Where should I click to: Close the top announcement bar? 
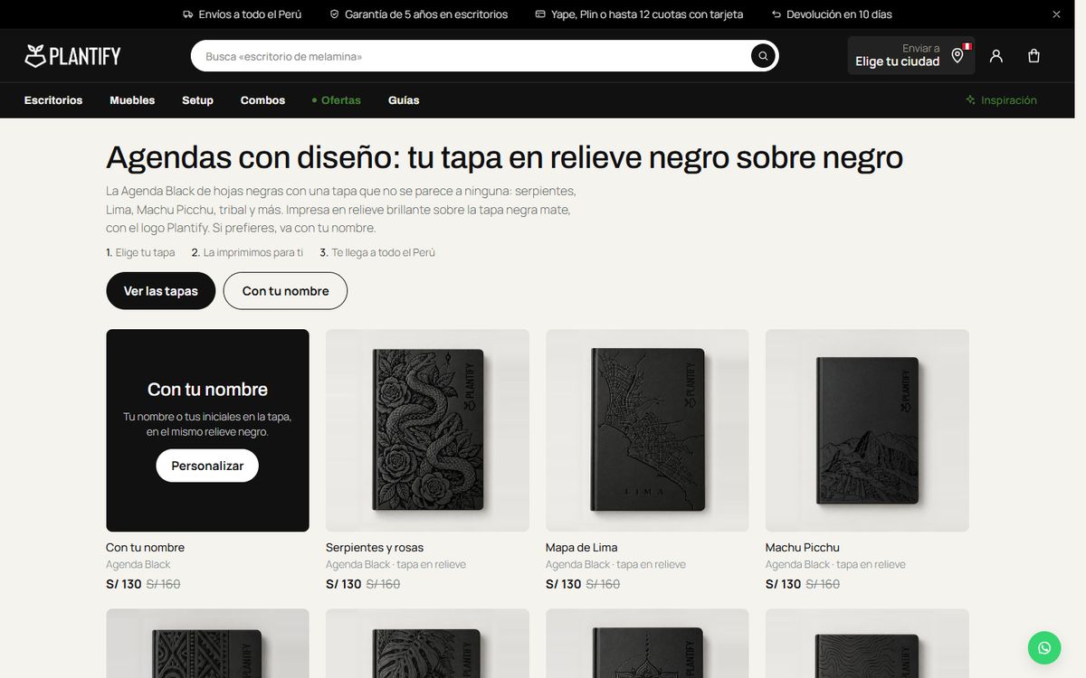tap(1056, 14)
